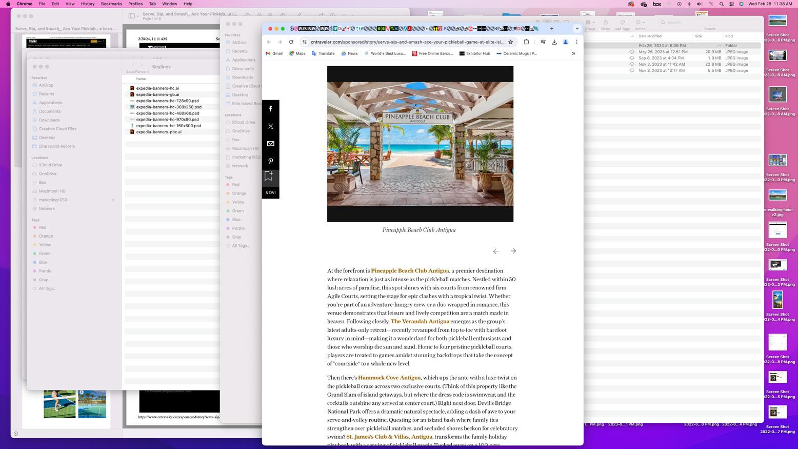Go forward in Chrome's navigation bar

(x=280, y=42)
